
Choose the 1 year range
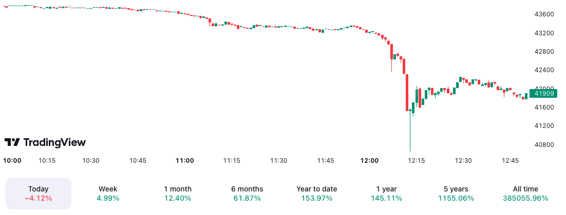386,193
